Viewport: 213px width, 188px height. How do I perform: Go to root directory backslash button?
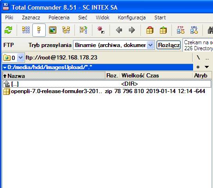(198, 58)
